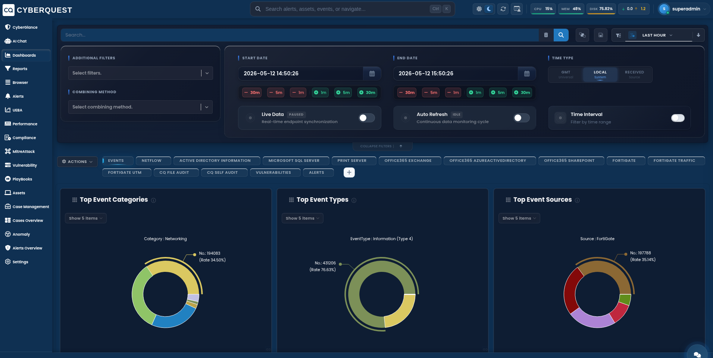Toggle the Live Data switch

pyautogui.click(x=367, y=118)
